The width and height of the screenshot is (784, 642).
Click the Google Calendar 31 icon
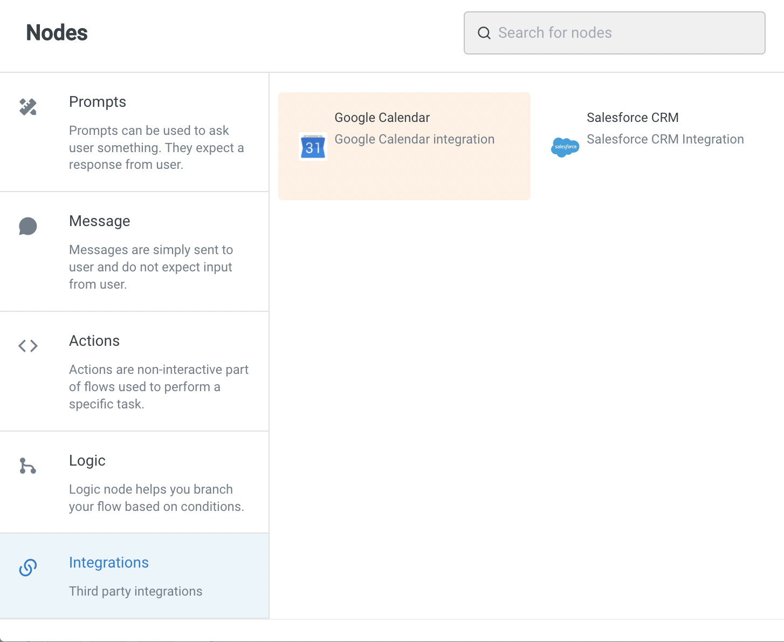click(313, 147)
